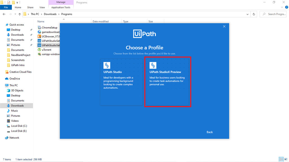Click the forward navigation arrow
The height and width of the screenshot is (162, 289).
10,14
